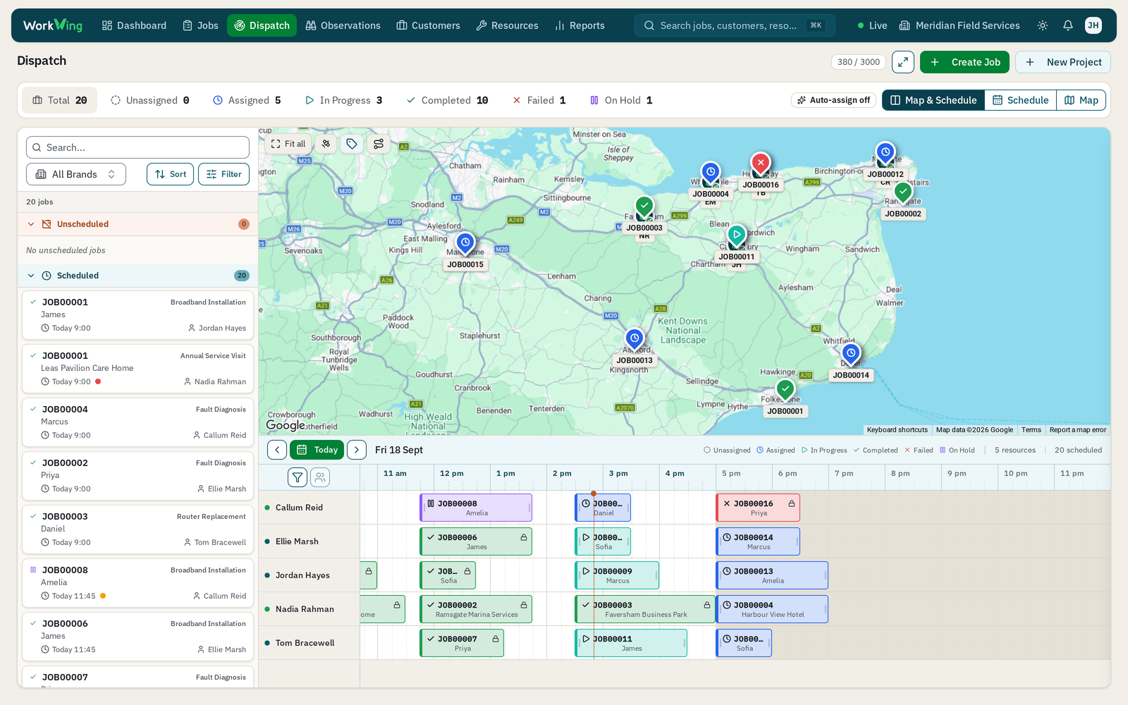Viewport: 1128px width, 705px height.
Task: Click the JOB00004 map pin
Action: coord(711,173)
